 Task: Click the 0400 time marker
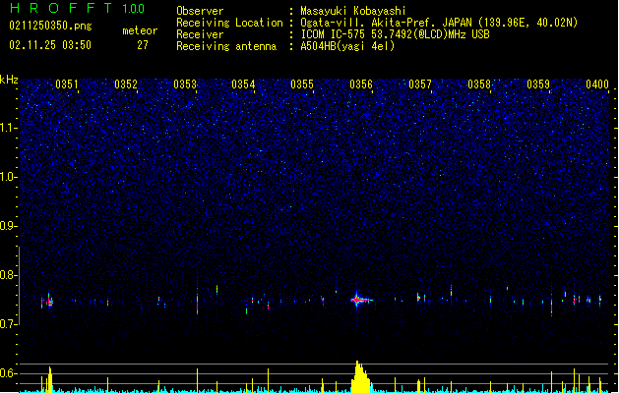(x=597, y=84)
